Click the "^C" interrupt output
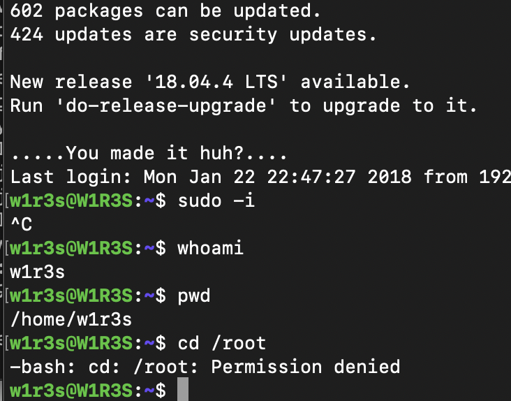 pos(21,224)
